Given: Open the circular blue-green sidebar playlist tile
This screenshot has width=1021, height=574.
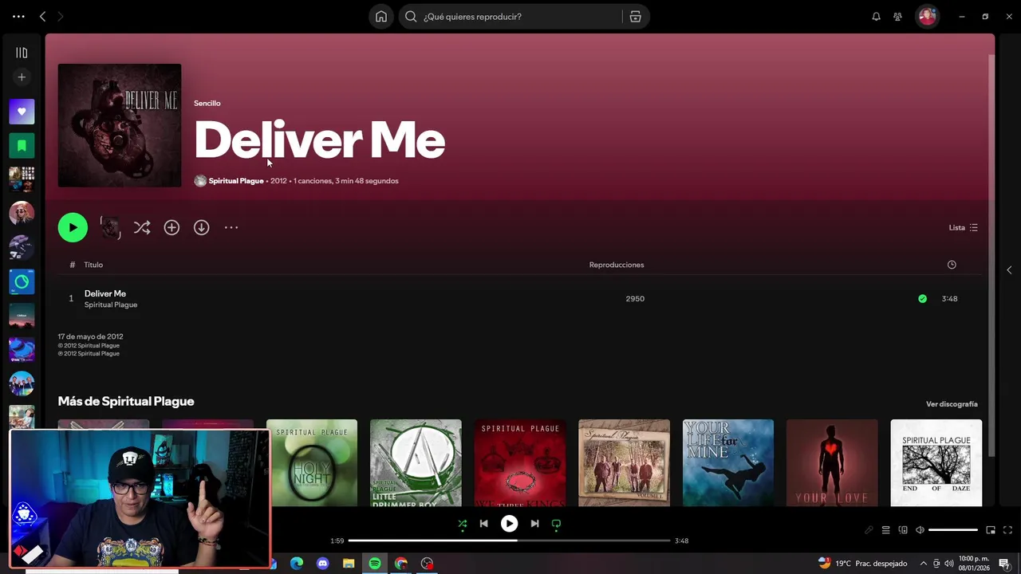Looking at the screenshot, I should coord(22,281).
